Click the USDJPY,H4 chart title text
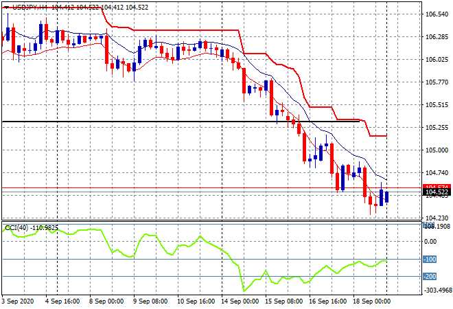Image resolution: width=453 pixels, height=309 pixels. point(30,8)
